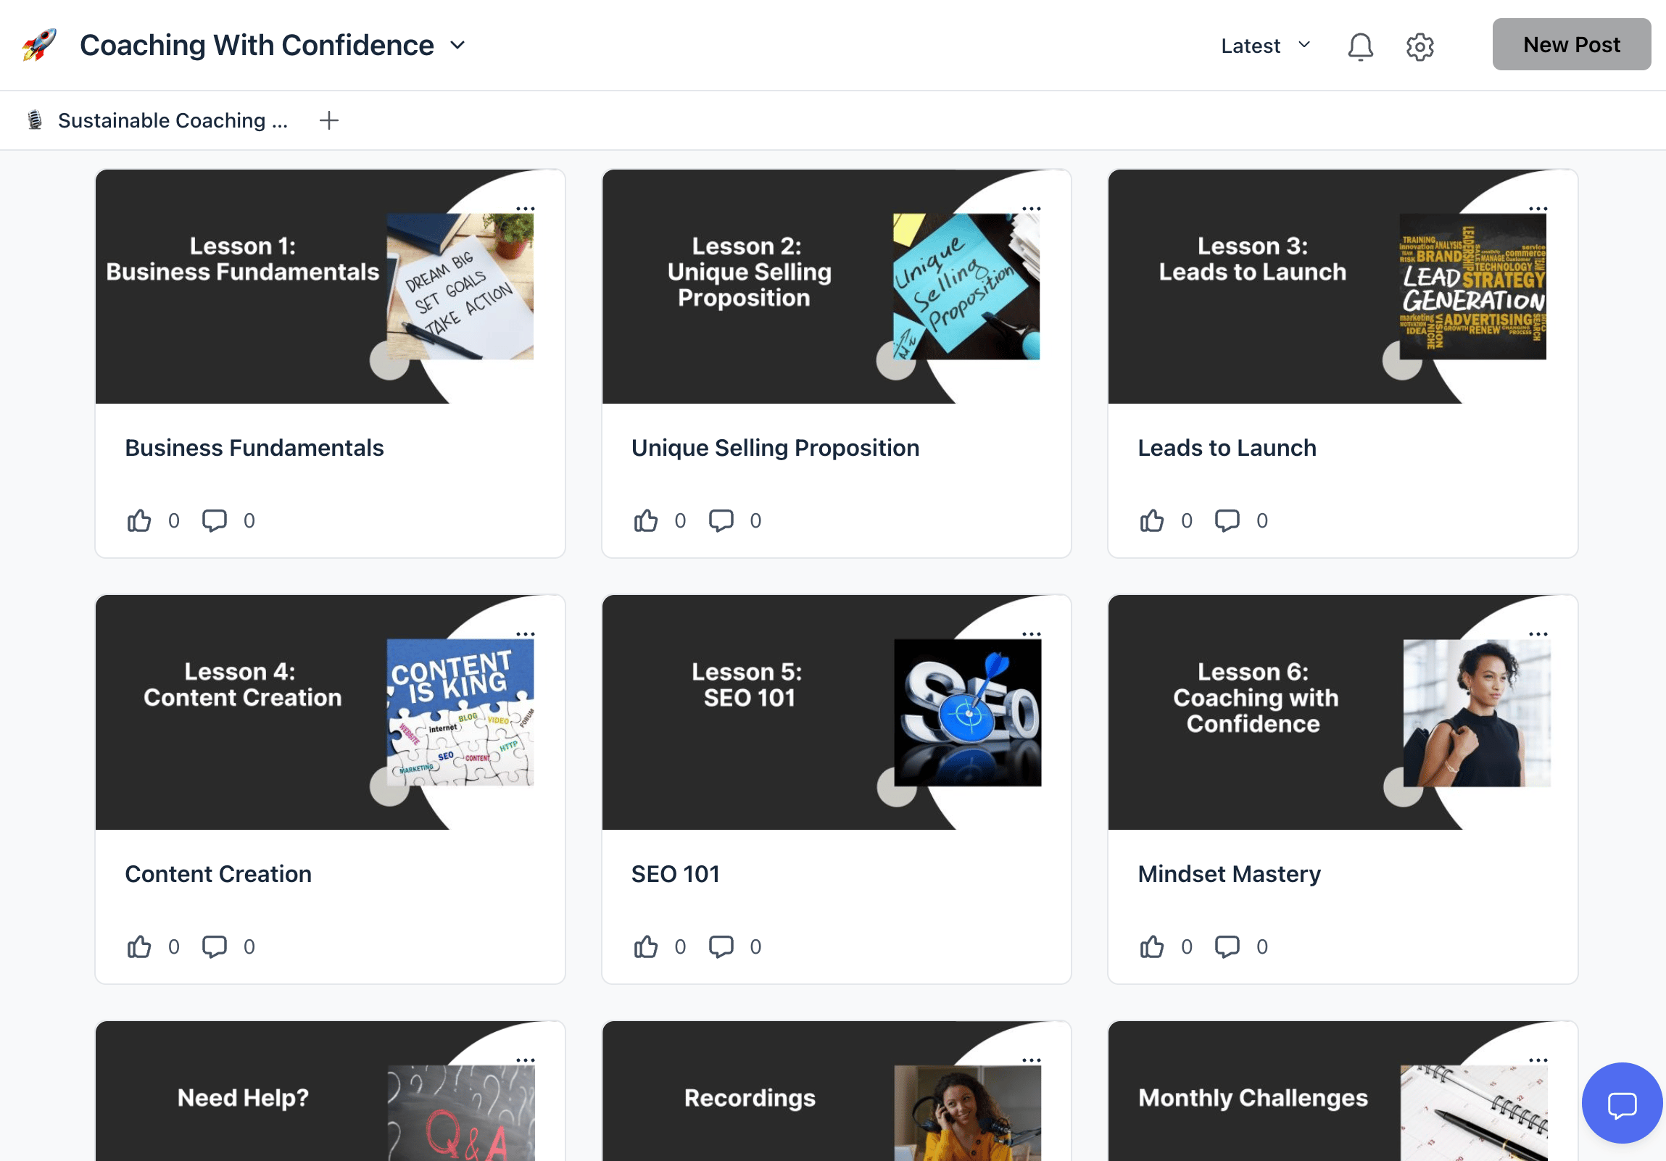
Task: Open Lesson 4 Content Creation cover image
Action: pyautogui.click(x=330, y=713)
